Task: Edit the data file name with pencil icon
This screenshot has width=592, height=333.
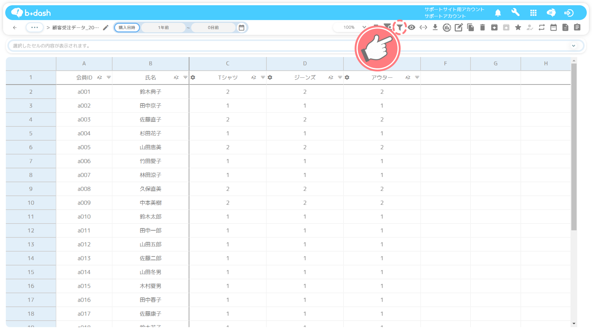Action: (x=106, y=28)
